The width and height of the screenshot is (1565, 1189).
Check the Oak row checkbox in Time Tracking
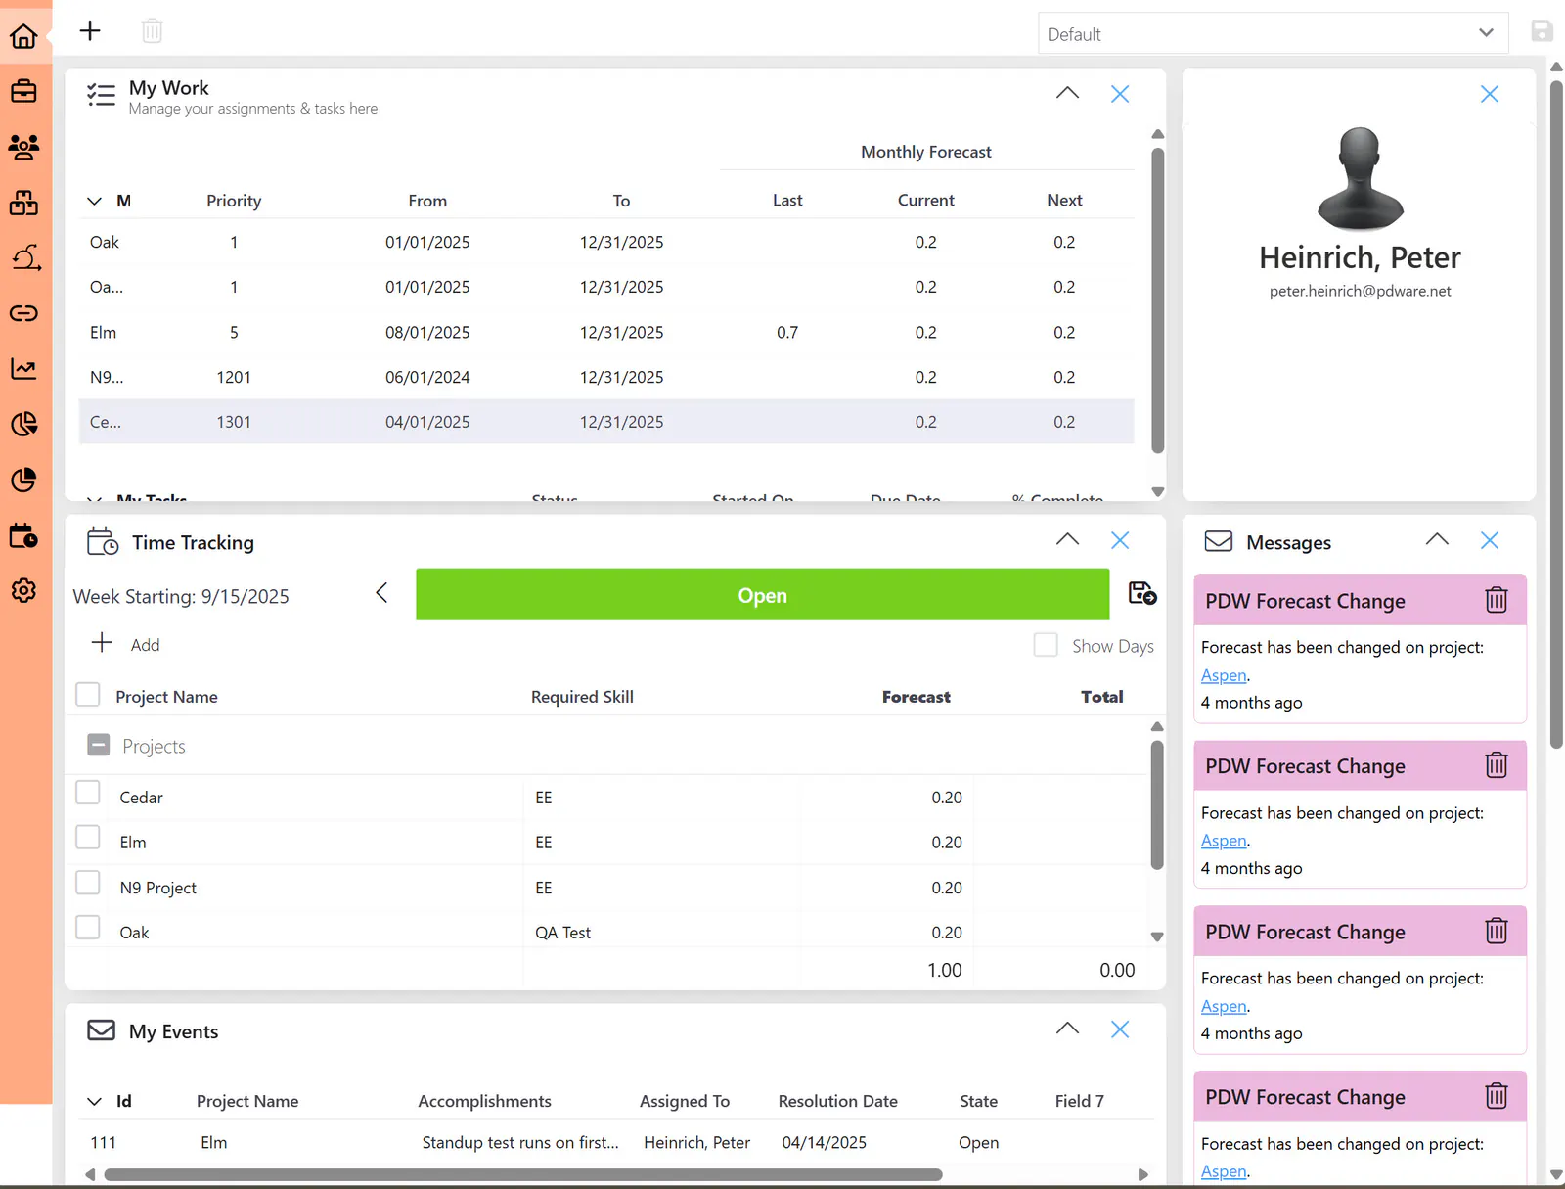[88, 928]
